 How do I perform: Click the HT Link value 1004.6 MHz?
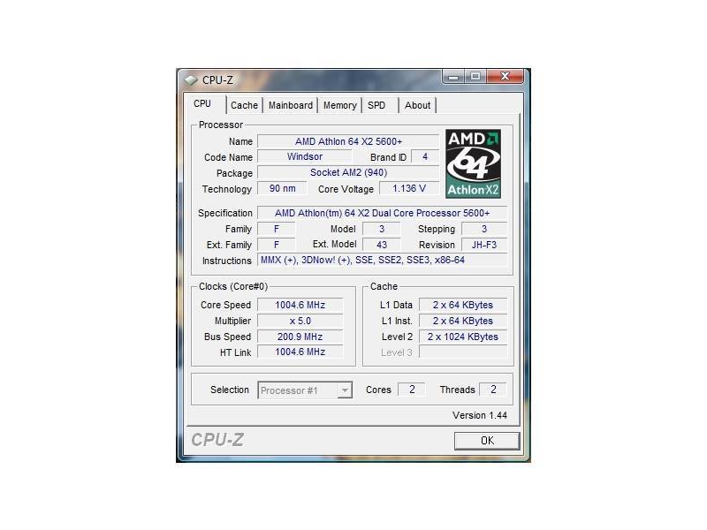[300, 352]
